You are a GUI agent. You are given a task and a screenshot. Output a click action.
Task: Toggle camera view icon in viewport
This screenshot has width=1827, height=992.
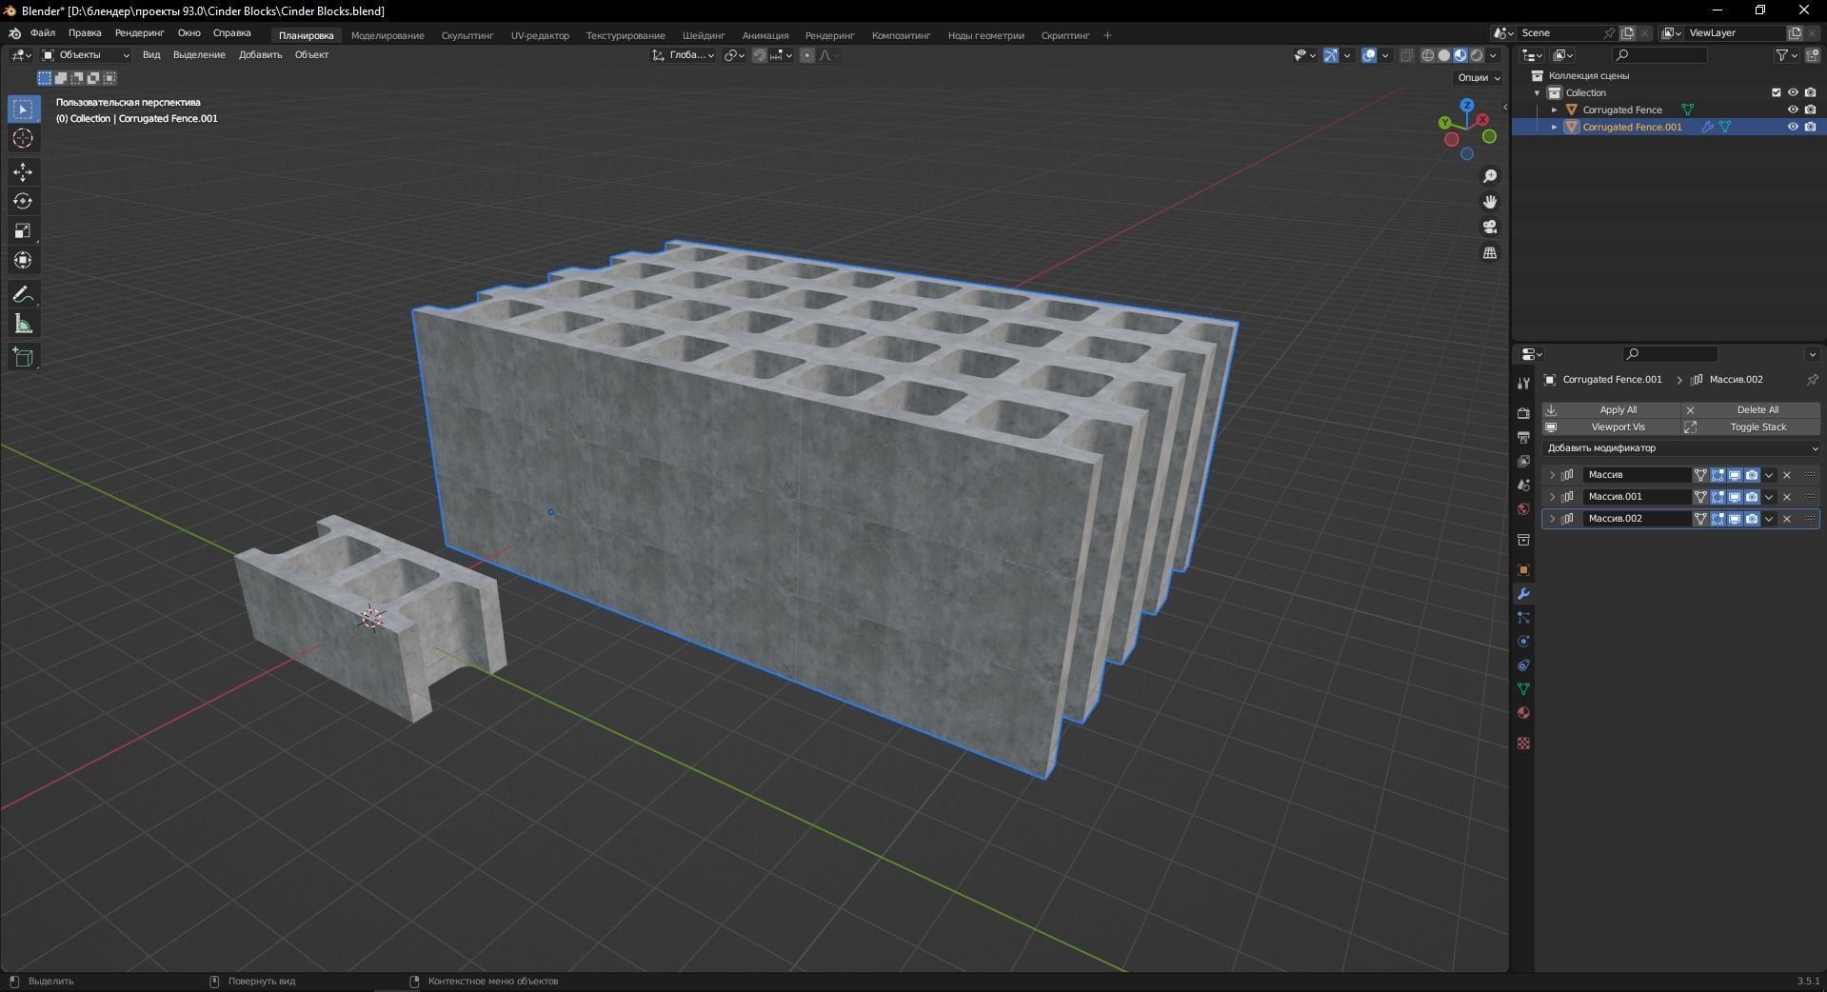[1490, 228]
